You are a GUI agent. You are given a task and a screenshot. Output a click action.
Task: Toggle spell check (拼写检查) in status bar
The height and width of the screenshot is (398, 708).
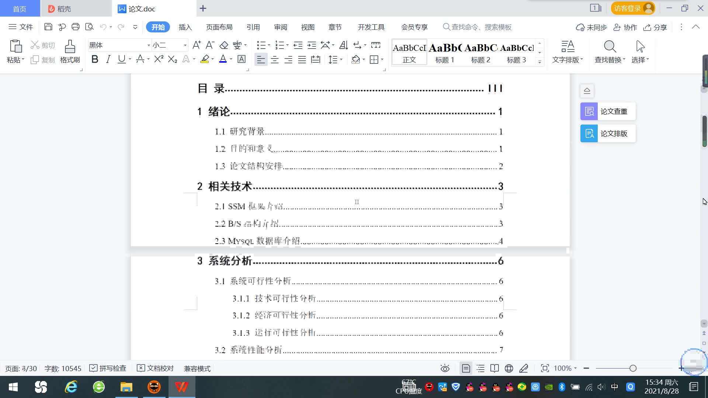click(x=108, y=368)
